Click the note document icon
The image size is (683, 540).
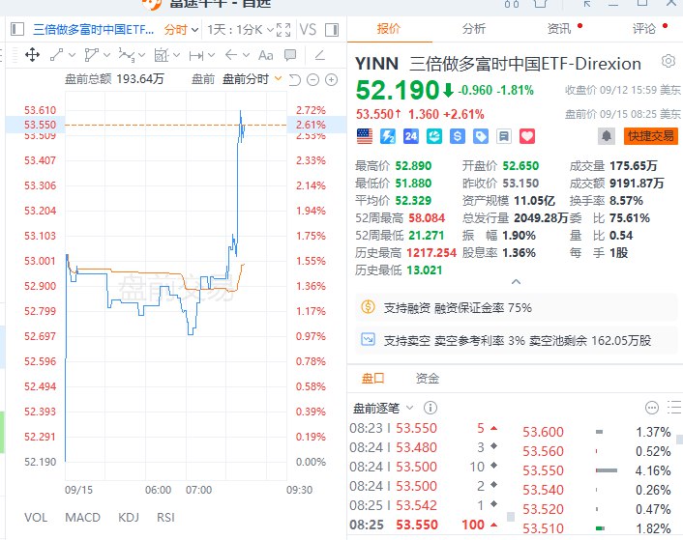tap(503, 136)
